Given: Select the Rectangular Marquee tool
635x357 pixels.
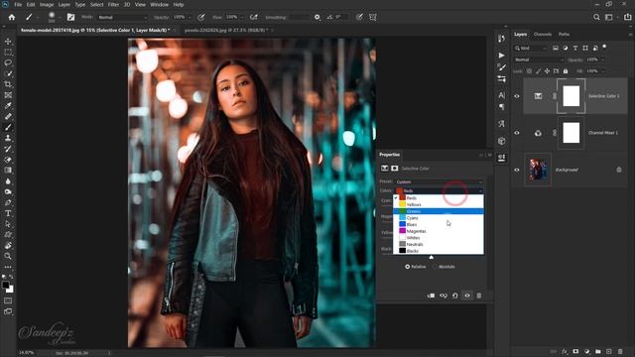Looking at the screenshot, I should coord(8,53).
